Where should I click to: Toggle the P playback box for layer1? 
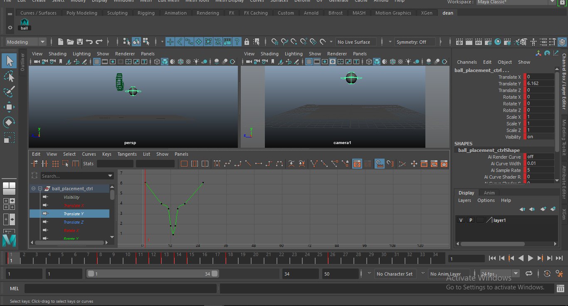[471, 220]
